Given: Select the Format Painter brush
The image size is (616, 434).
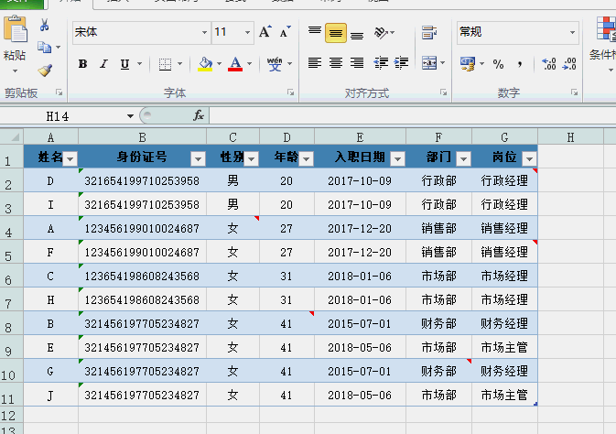Looking at the screenshot, I should coord(45,71).
